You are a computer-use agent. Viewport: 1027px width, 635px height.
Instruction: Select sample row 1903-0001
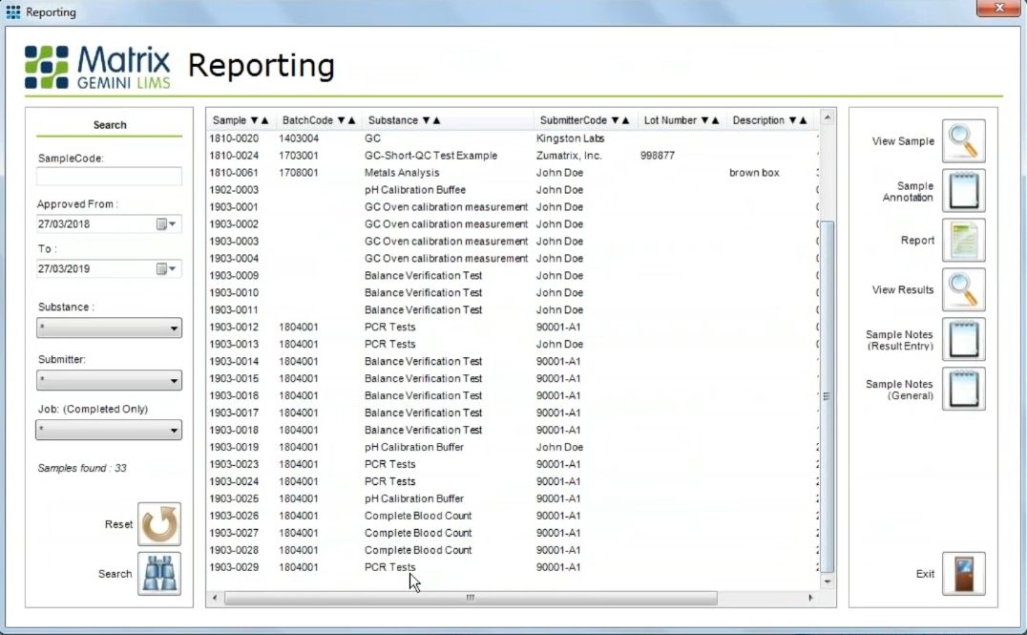[513, 207]
